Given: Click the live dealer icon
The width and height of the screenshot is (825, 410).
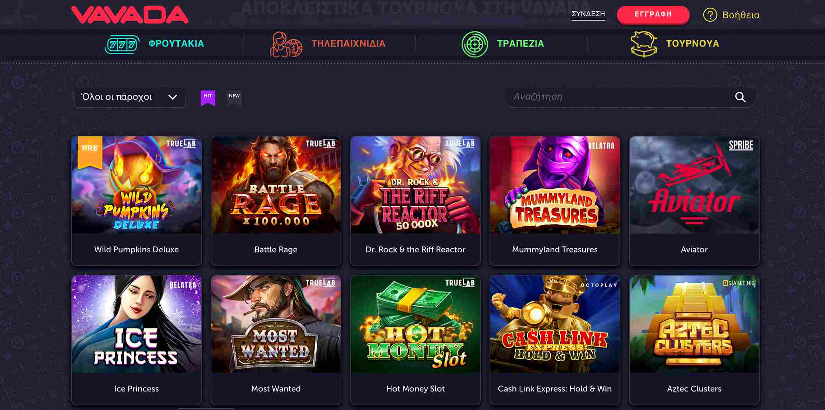Looking at the screenshot, I should (286, 44).
